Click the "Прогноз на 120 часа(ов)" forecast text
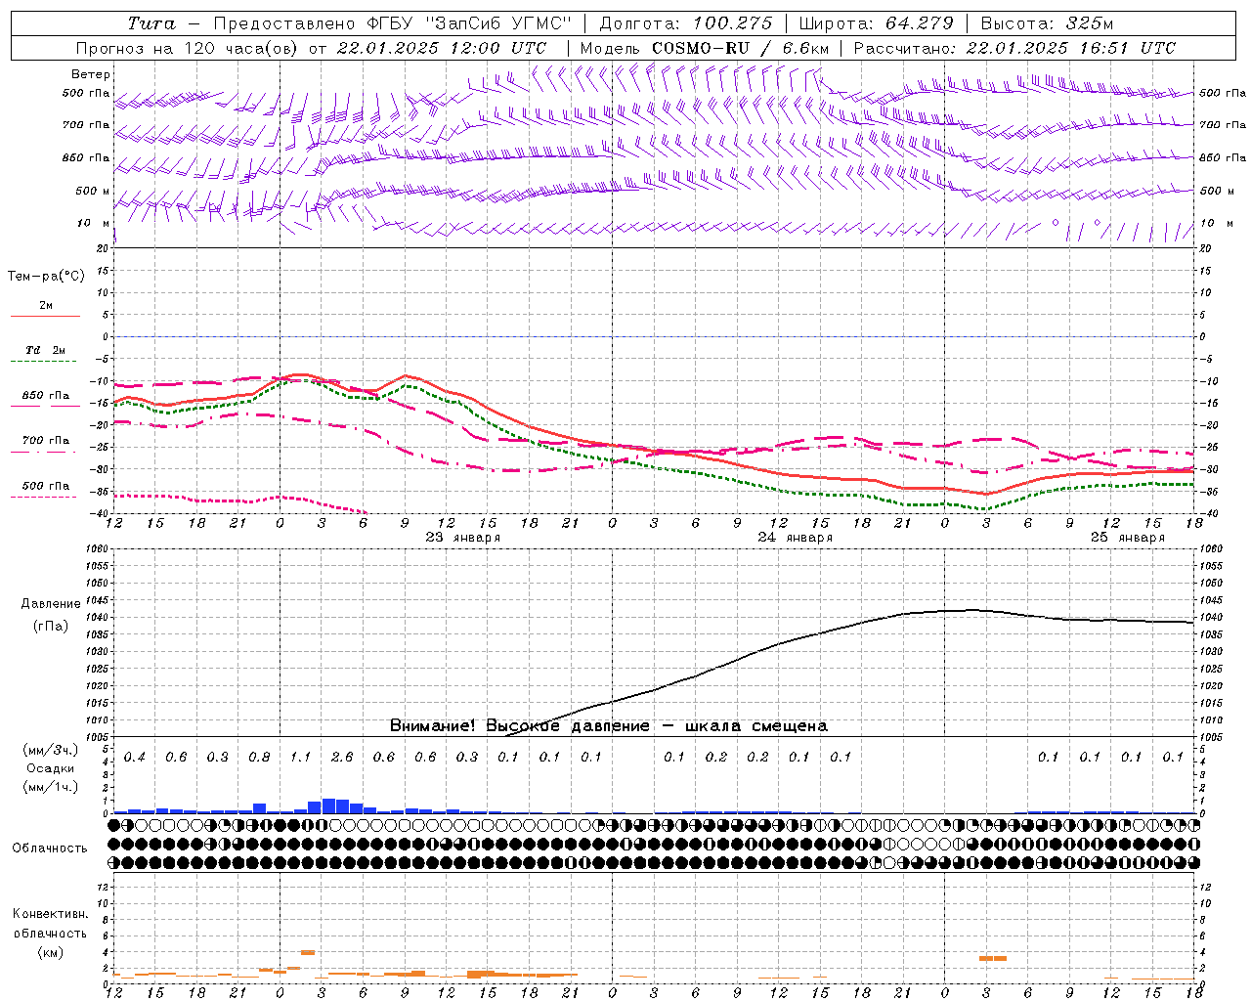The width and height of the screenshot is (1251, 1001). pyautogui.click(x=189, y=48)
